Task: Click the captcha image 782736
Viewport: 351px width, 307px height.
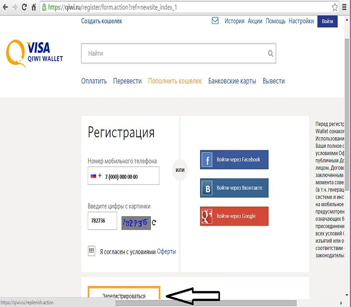Action: click(136, 223)
